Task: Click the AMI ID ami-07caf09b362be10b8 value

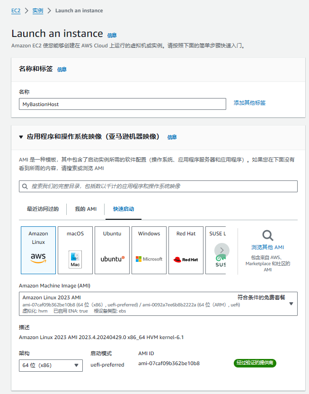Action: (169, 363)
